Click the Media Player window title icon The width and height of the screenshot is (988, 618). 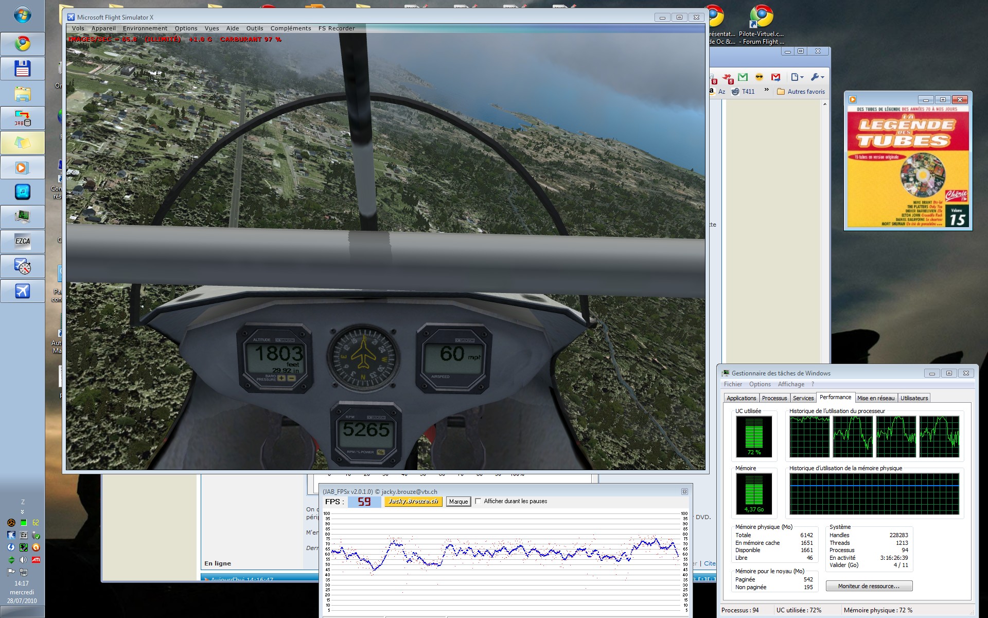click(x=853, y=99)
